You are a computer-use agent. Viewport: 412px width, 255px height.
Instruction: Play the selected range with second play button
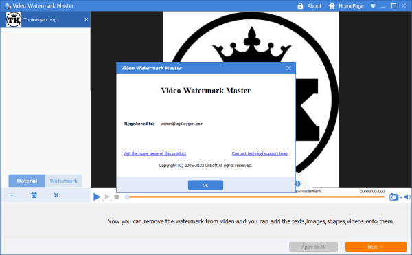click(106, 197)
